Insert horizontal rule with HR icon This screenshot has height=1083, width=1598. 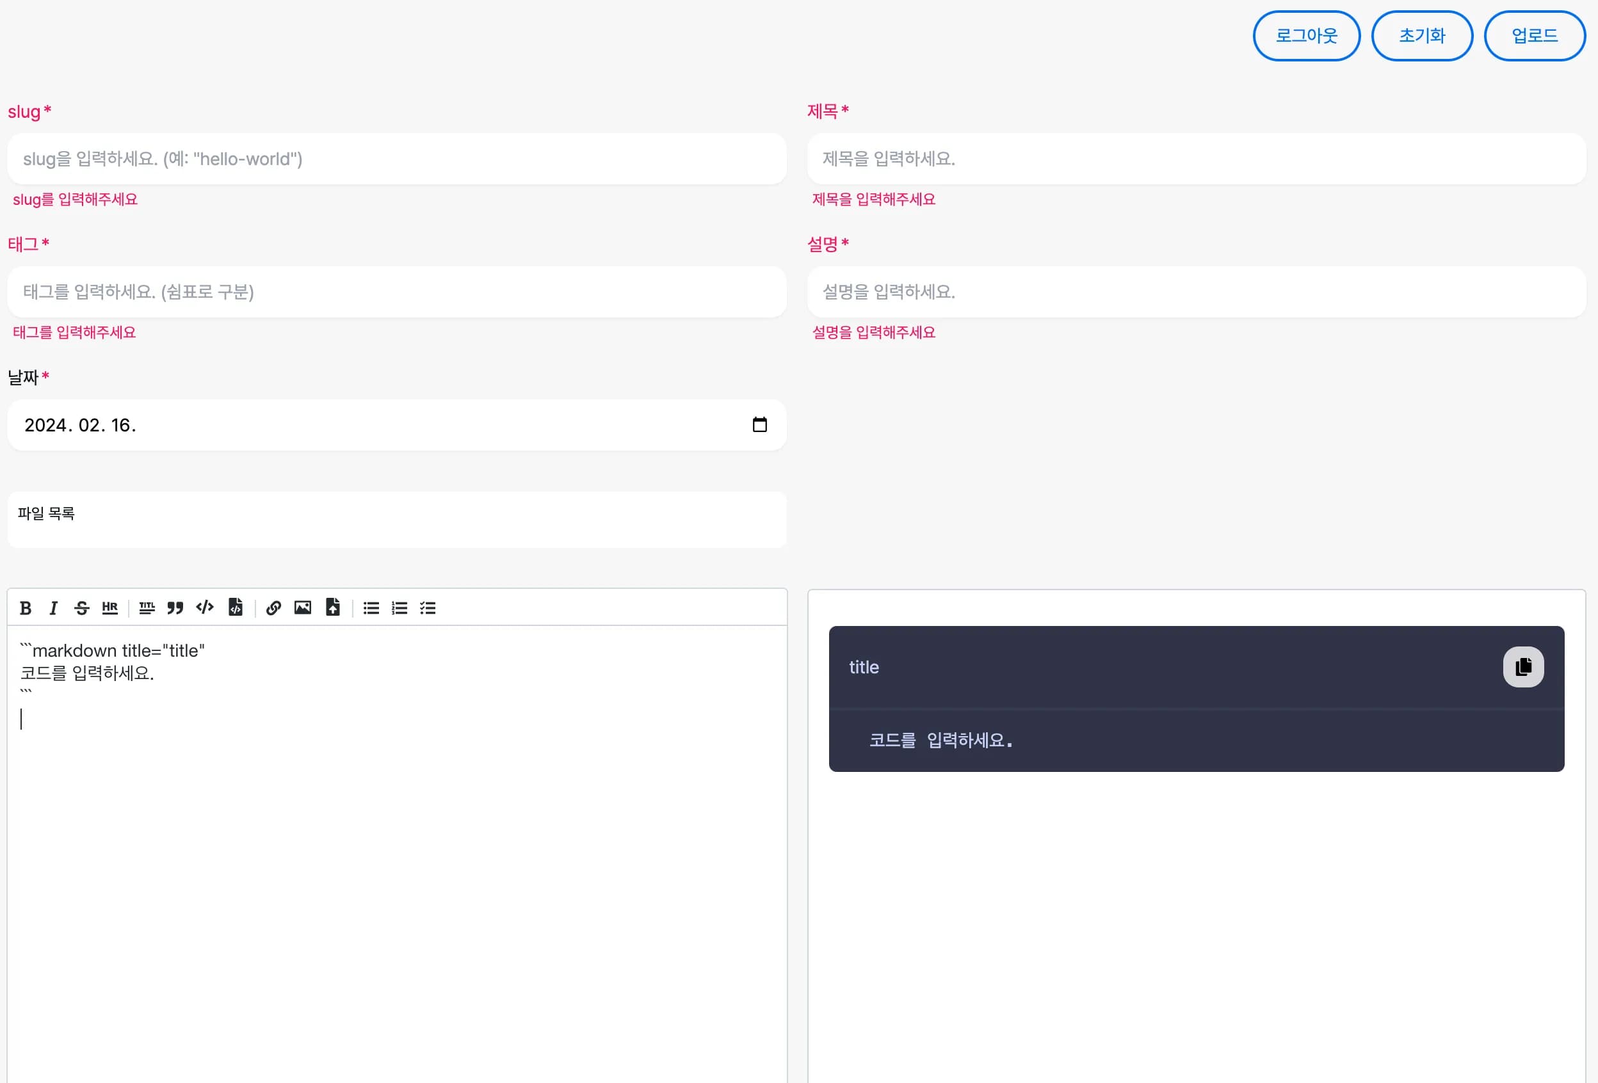pos(110,608)
